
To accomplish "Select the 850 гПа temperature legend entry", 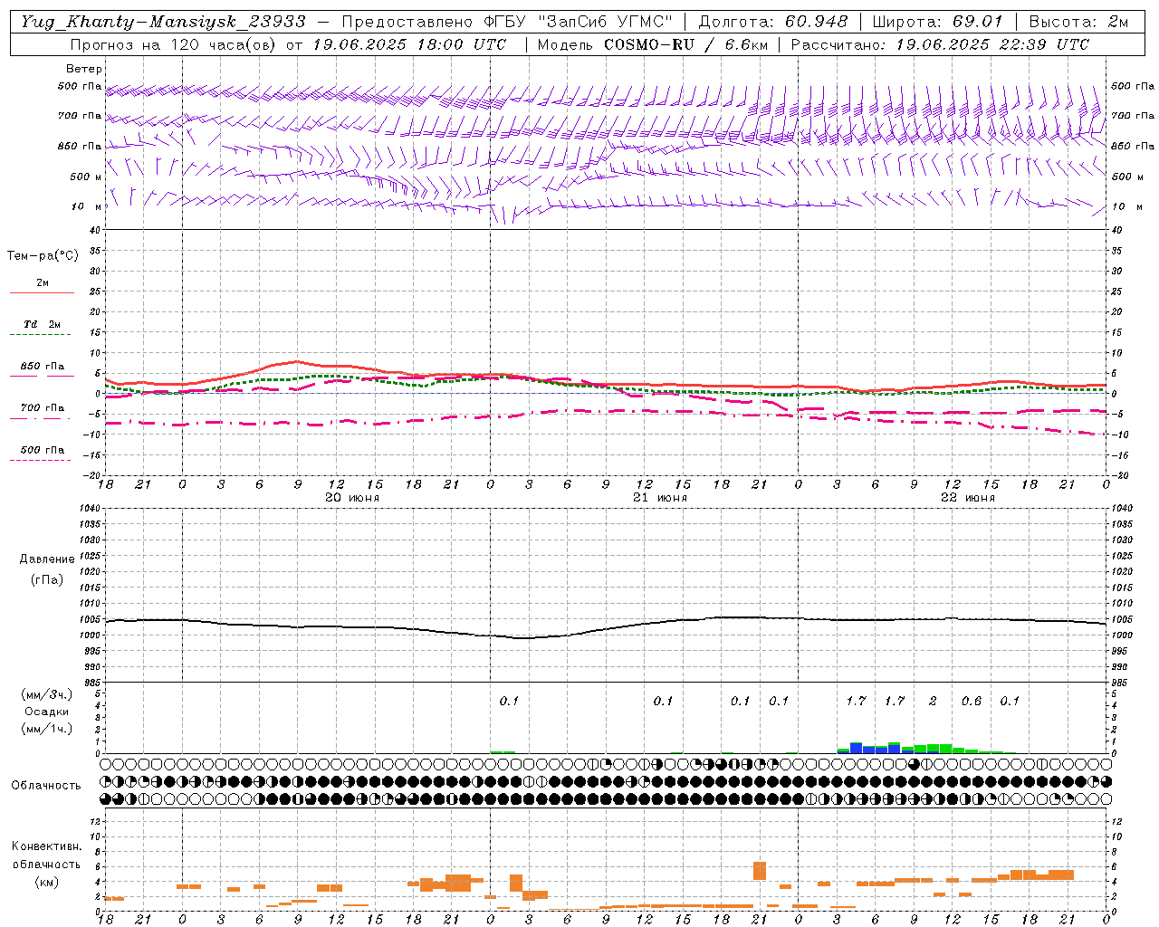I will coord(43,367).
